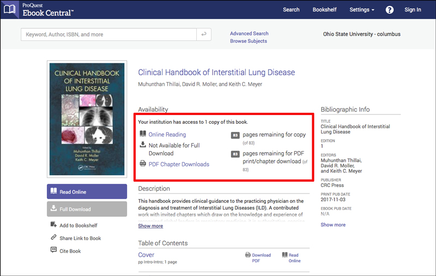Open the PDF Chapter Downloads link
This screenshot has width=436, height=276.
coord(179,164)
